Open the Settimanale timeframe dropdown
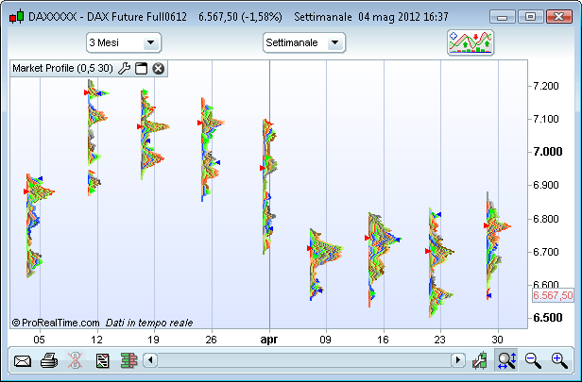This screenshot has height=382, width=582. 304,42
